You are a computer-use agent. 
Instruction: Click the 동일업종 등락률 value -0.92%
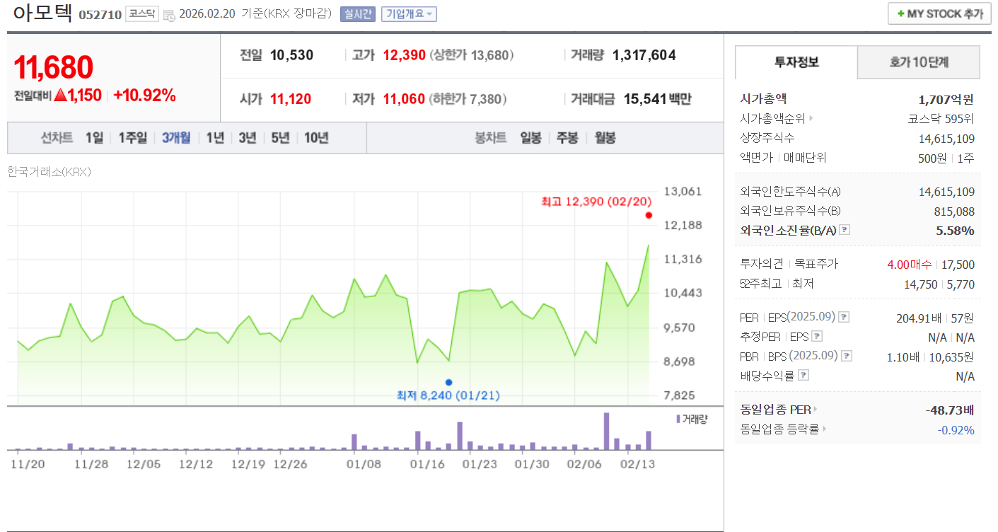point(956,429)
